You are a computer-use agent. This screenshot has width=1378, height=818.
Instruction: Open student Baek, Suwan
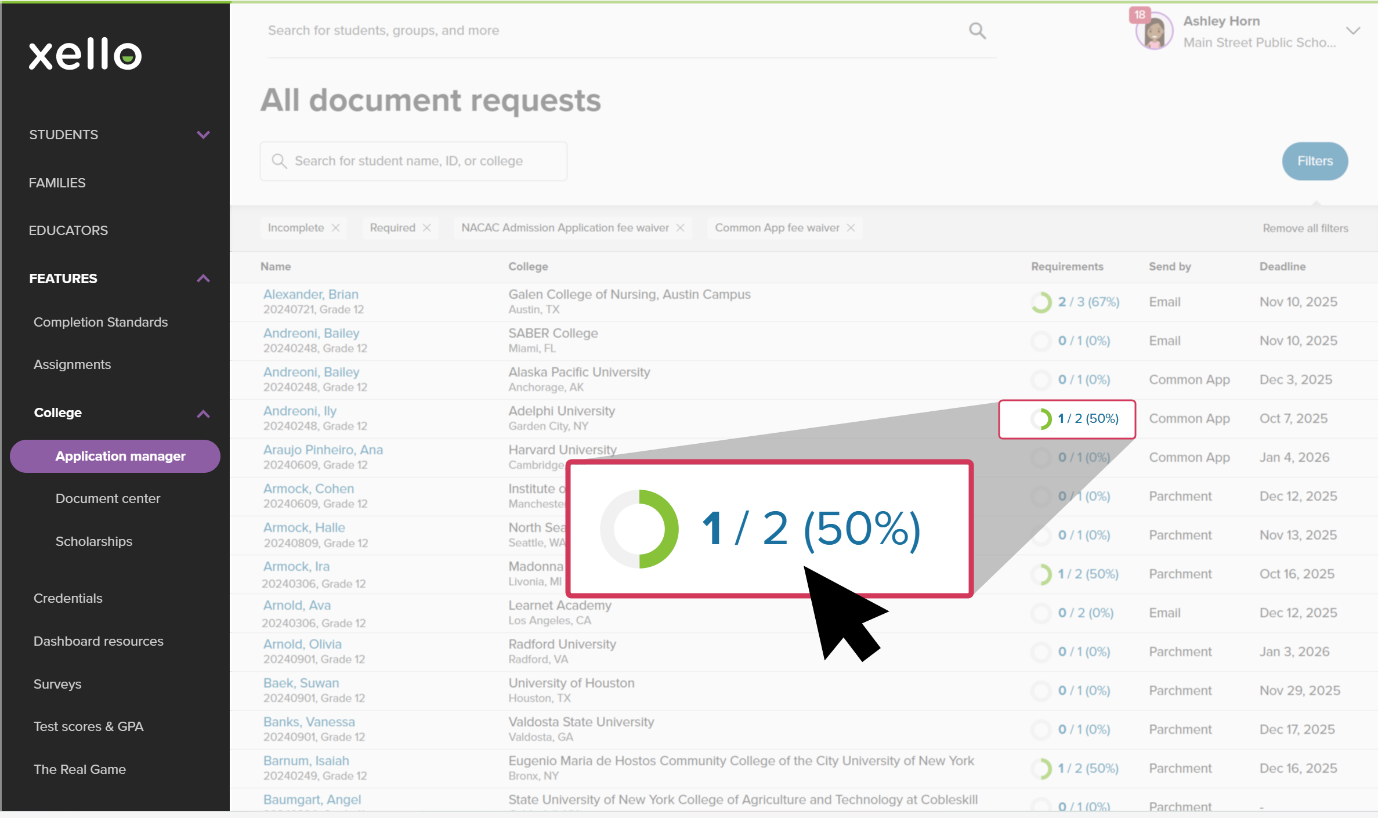coord(301,683)
